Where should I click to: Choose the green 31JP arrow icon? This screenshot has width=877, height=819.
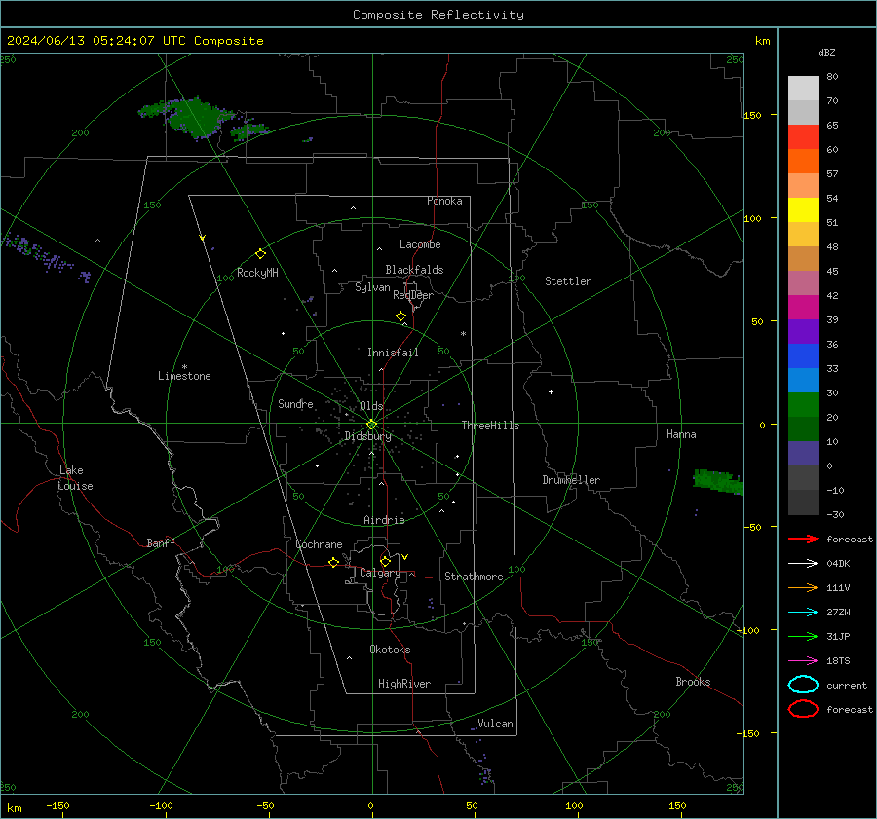click(803, 636)
